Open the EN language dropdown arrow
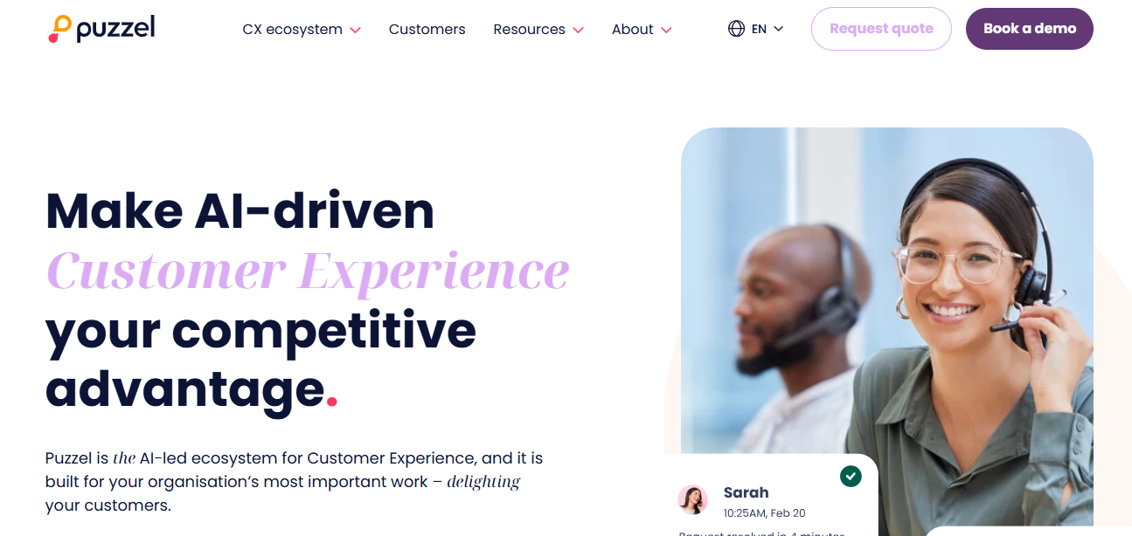 pyautogui.click(x=779, y=29)
